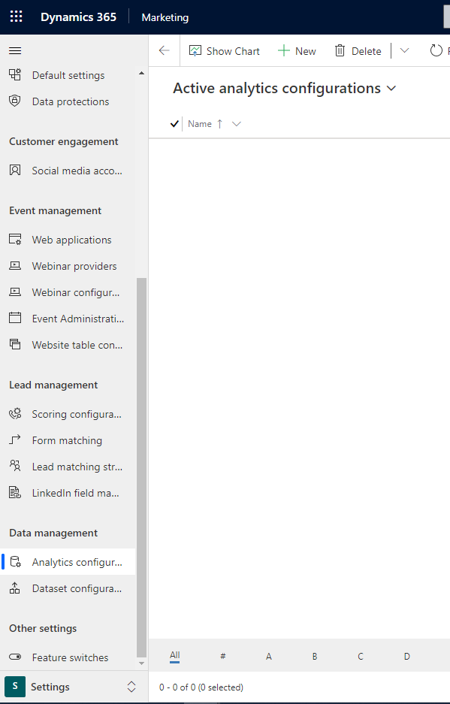This screenshot has width=450, height=704.
Task: Click the Social media accounts icon
Action: pos(15,170)
